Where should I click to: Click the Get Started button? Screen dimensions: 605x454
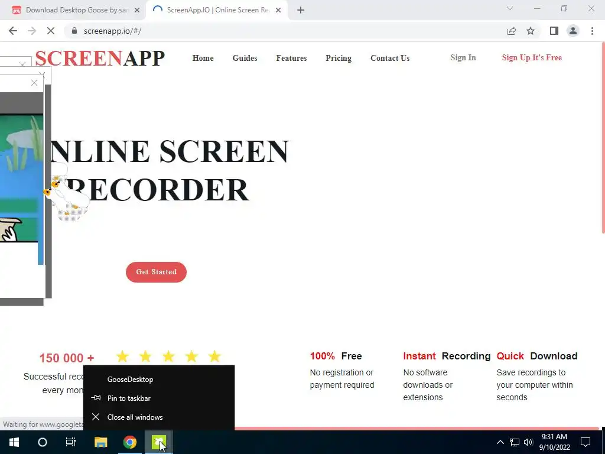156,272
